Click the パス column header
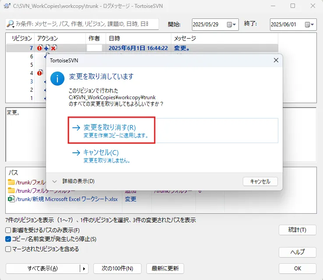The height and width of the screenshot is (280, 323). (x=13, y=172)
